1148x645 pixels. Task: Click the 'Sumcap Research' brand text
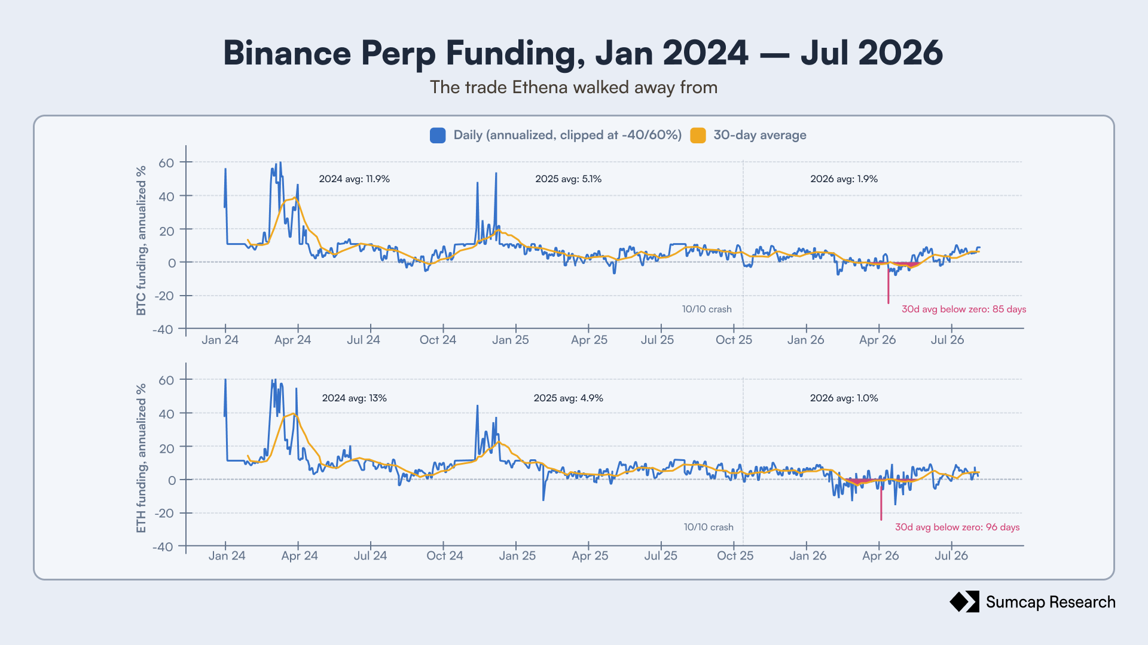tap(1051, 602)
